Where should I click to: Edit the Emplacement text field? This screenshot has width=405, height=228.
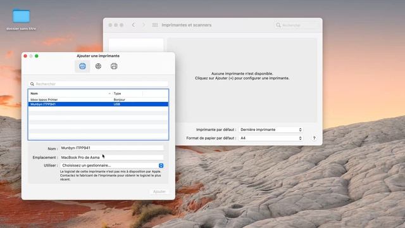tap(112, 157)
